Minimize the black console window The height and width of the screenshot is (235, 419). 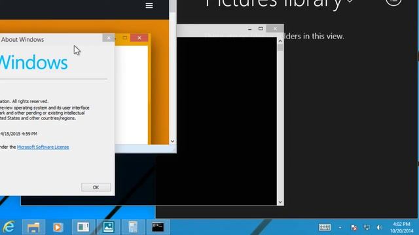click(x=249, y=29)
